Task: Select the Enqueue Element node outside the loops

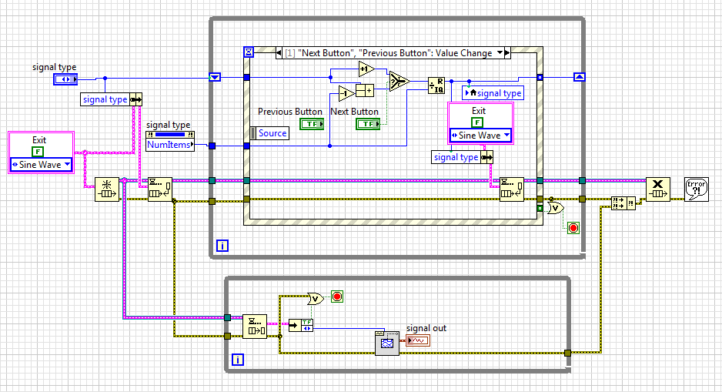Action: [x=160, y=189]
